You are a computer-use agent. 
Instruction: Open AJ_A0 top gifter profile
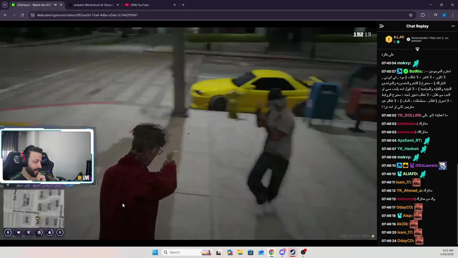coord(399,37)
